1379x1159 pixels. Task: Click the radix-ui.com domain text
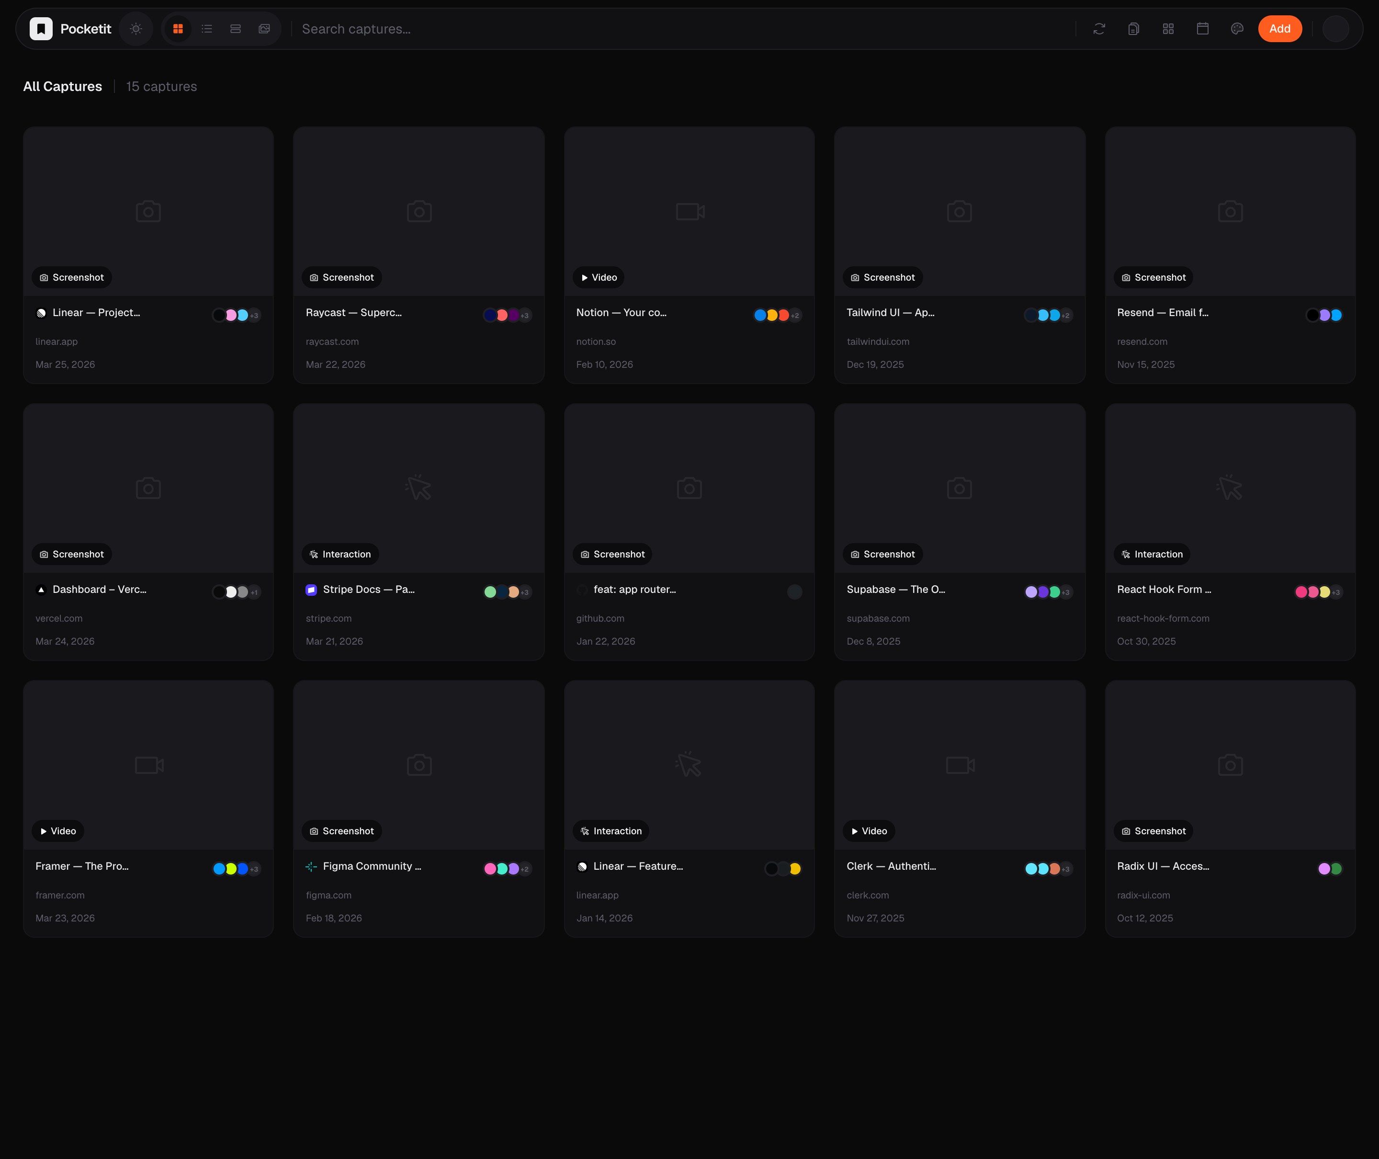pyautogui.click(x=1143, y=895)
